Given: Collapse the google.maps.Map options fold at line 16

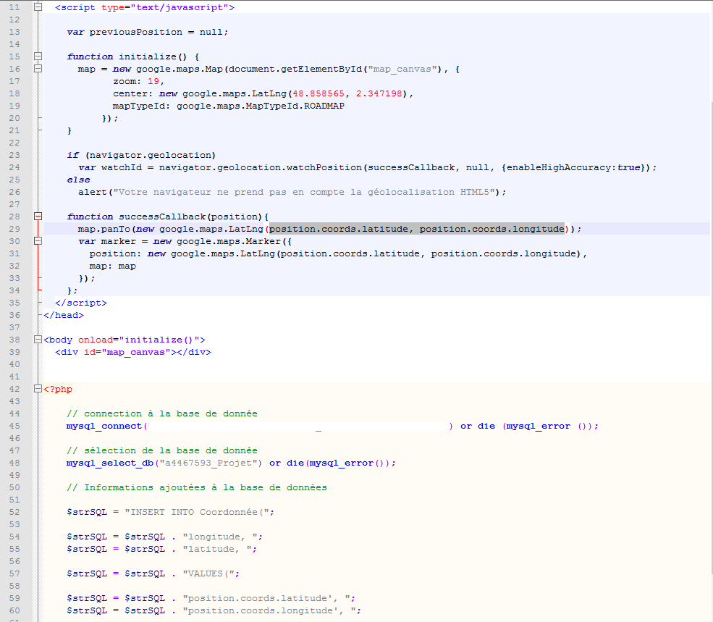Looking at the screenshot, I should [x=37, y=68].
